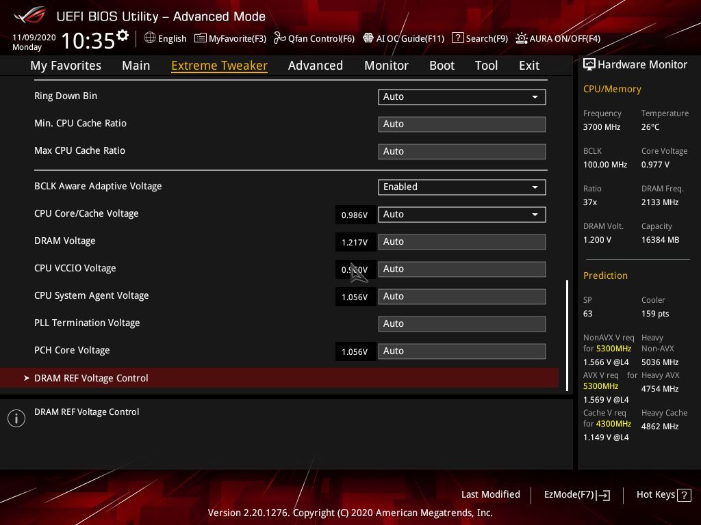Click CPU System Agent Voltage input field

point(462,297)
